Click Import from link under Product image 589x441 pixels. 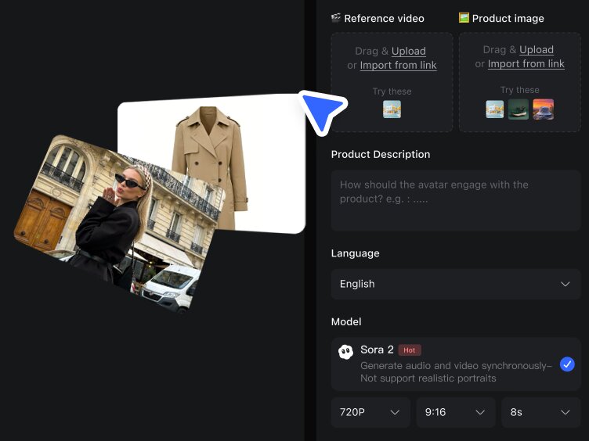(x=526, y=64)
